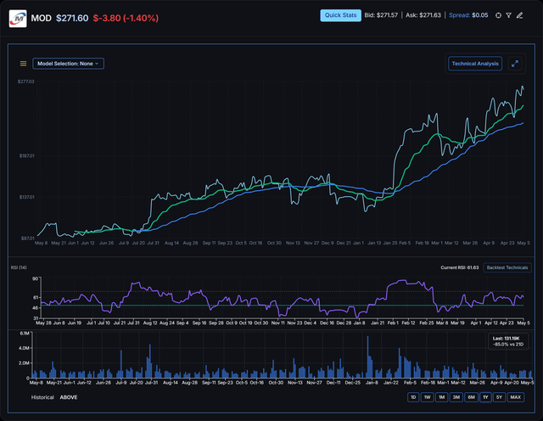Click the Bid: $271.57 text

[381, 15]
